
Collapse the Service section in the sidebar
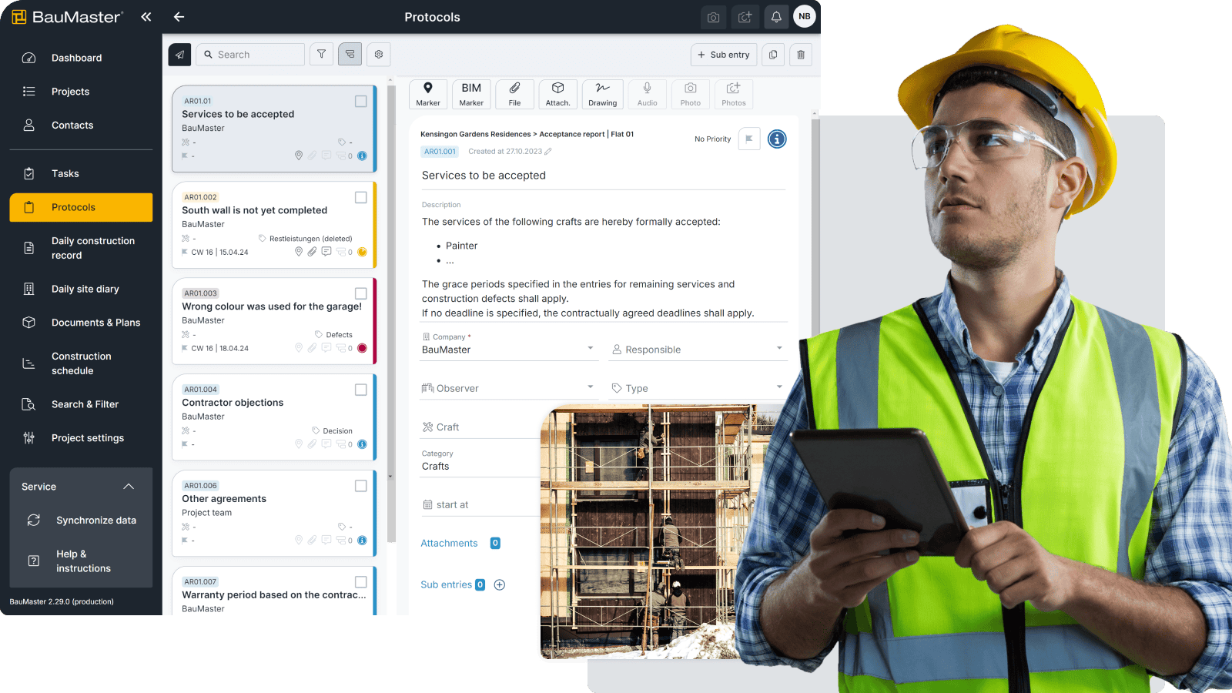(129, 486)
